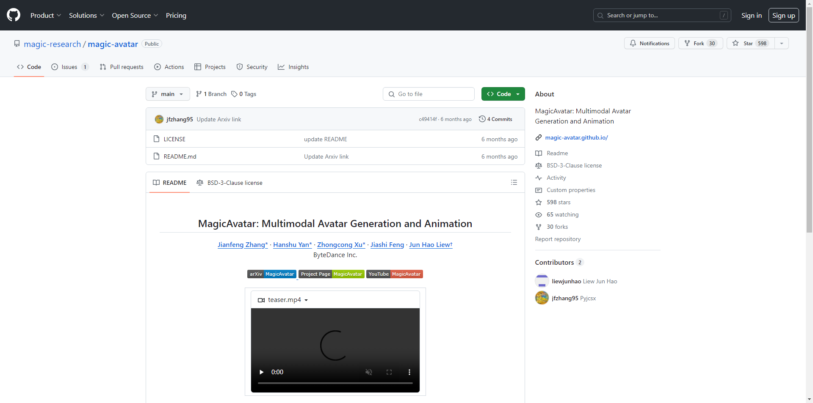Open the README outline list icon
813x403 pixels.
coord(514,182)
